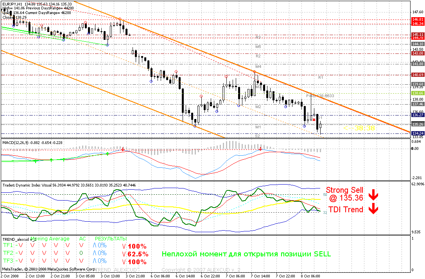425x279 pixels.
Task: Click the 62.9096 TDI scale value
Action: (x=418, y=184)
